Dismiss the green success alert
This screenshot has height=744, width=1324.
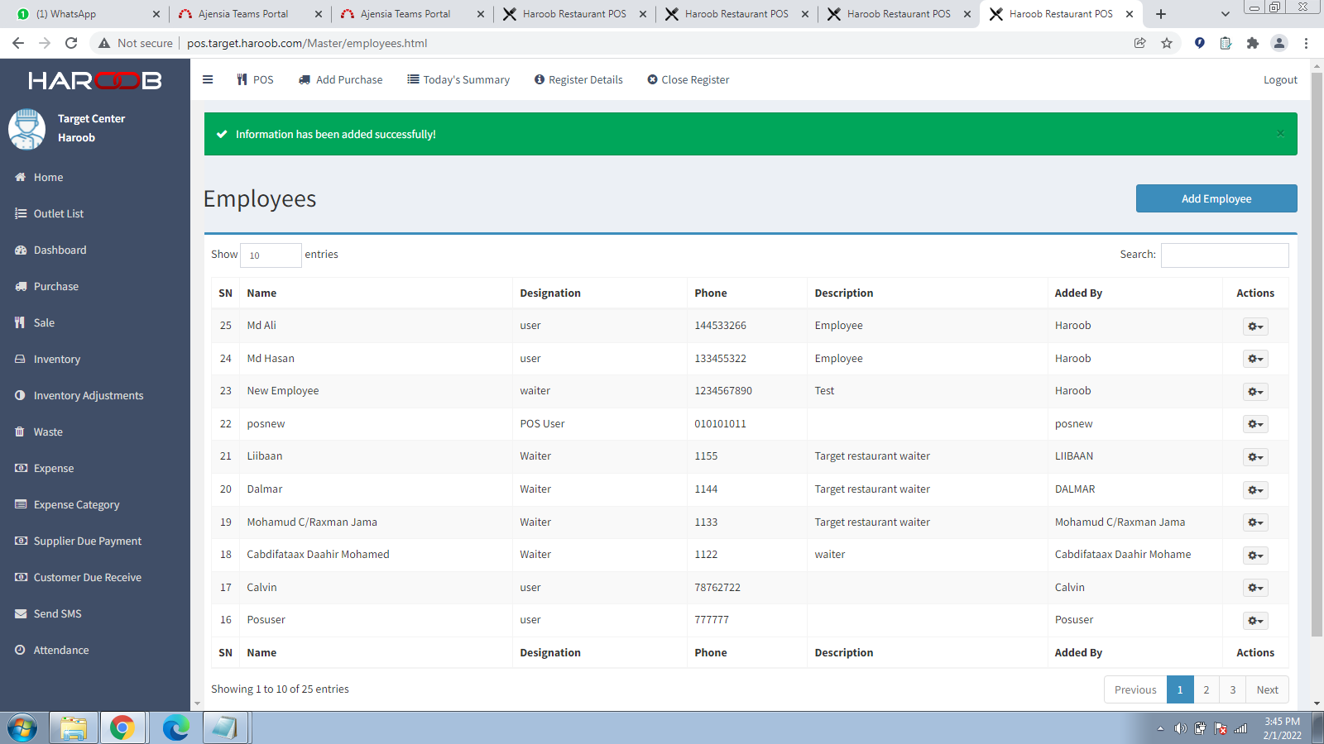point(1280,133)
